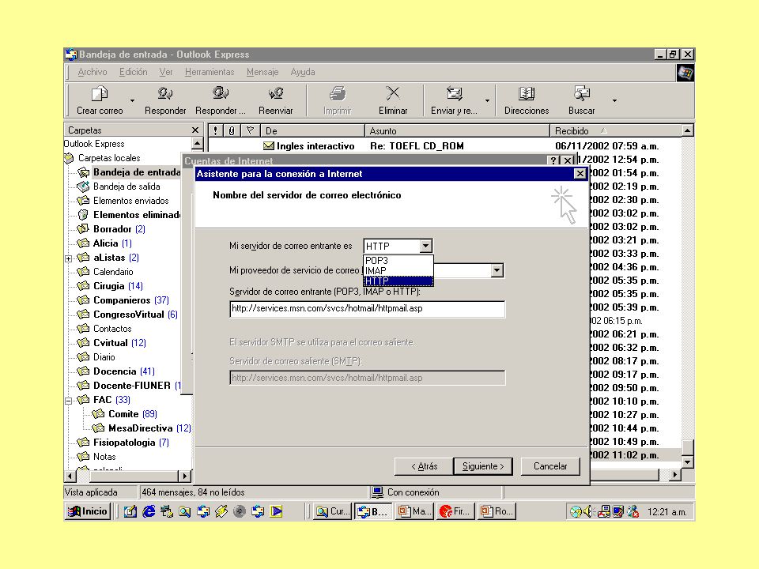Sort by the priority exclamation column icon
This screenshot has width=759, height=569.
tap(215, 130)
